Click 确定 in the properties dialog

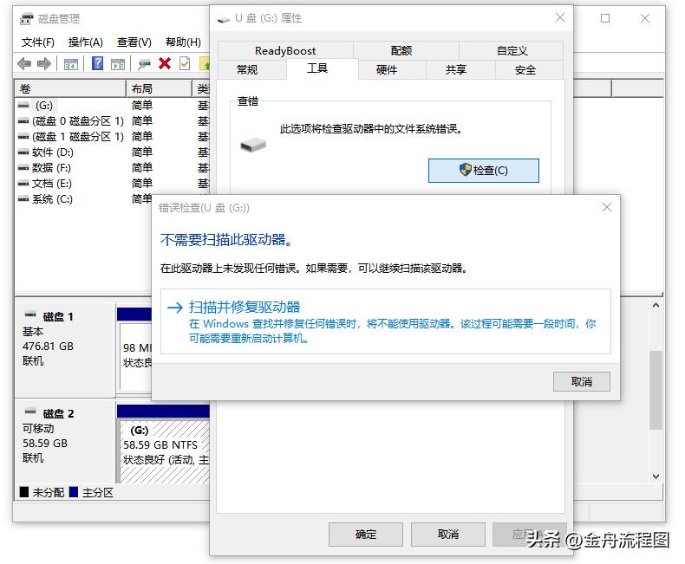click(366, 535)
